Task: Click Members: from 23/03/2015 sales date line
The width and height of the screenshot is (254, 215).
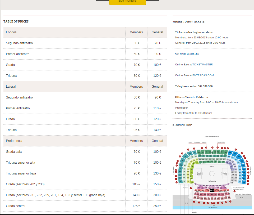Action: 202,38
